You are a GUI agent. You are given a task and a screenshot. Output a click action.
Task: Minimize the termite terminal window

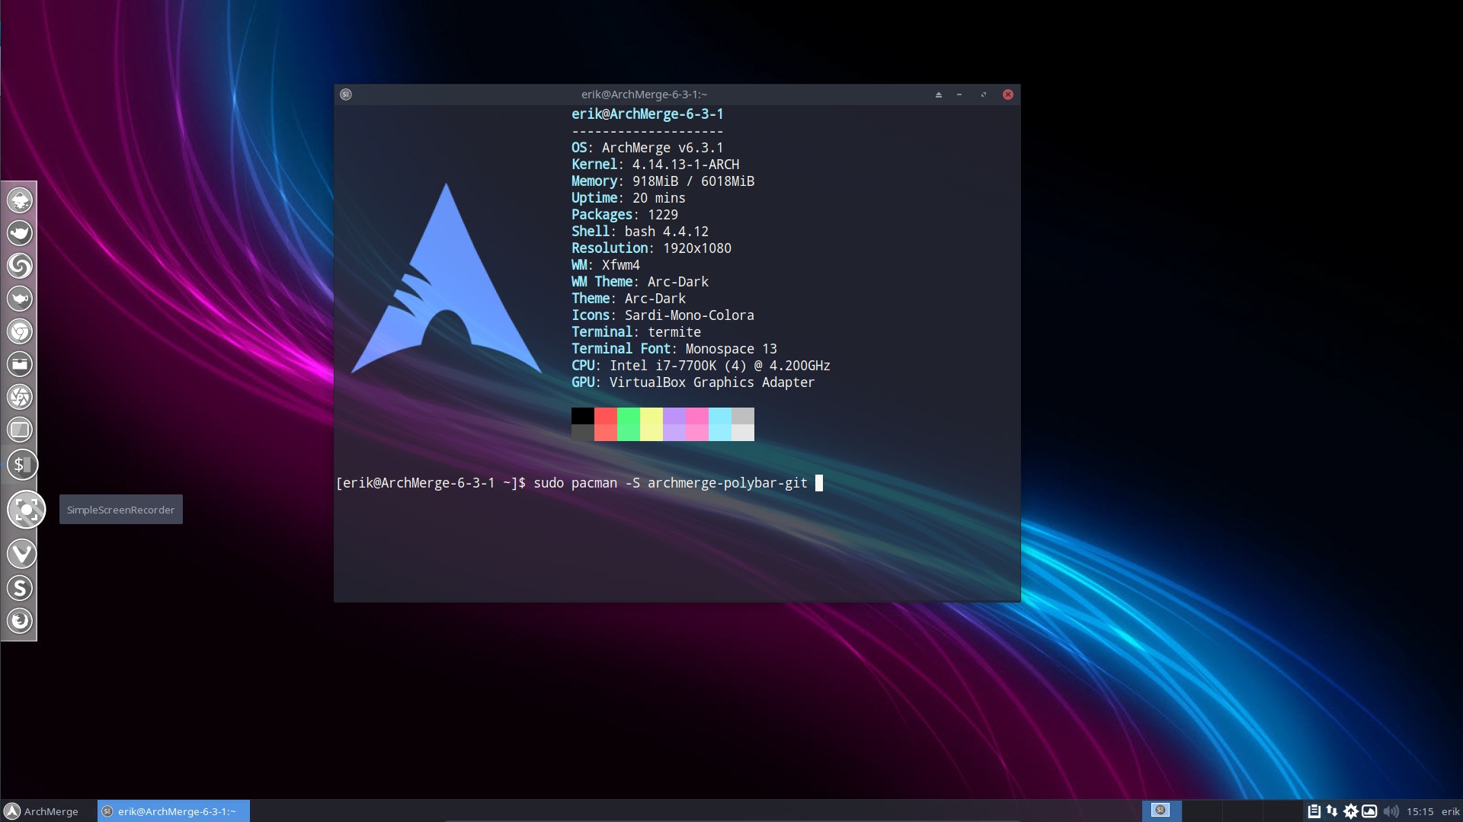pos(959,94)
